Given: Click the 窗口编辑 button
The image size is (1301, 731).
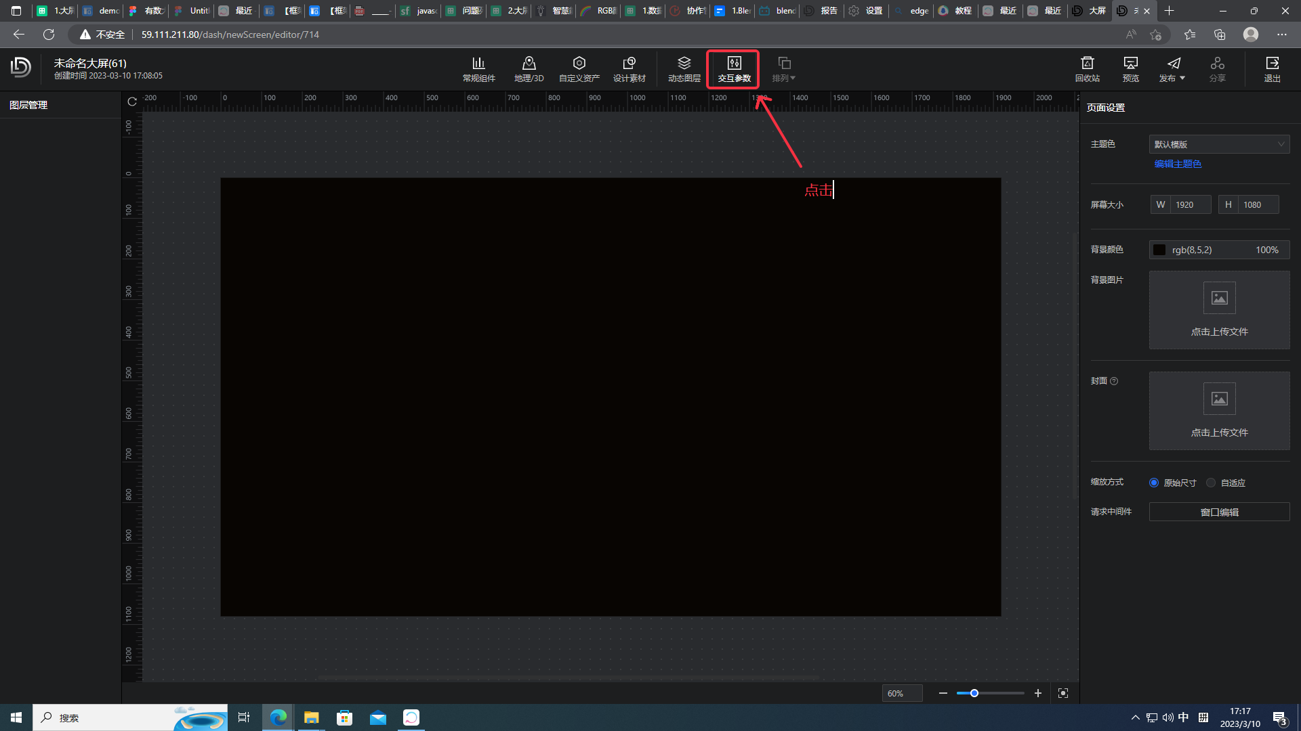Looking at the screenshot, I should pyautogui.click(x=1219, y=512).
